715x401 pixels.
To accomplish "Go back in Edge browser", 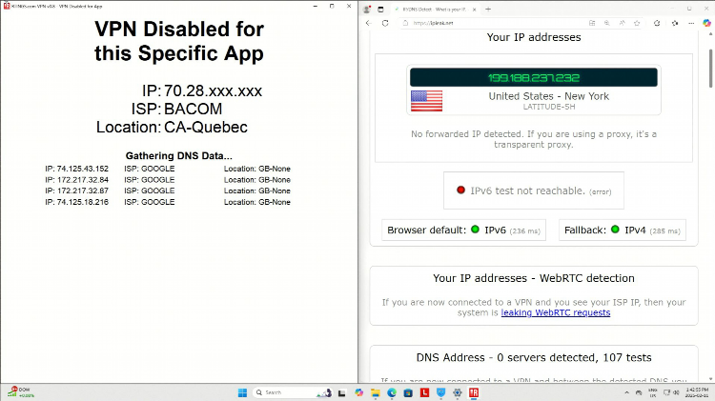I will point(368,23).
